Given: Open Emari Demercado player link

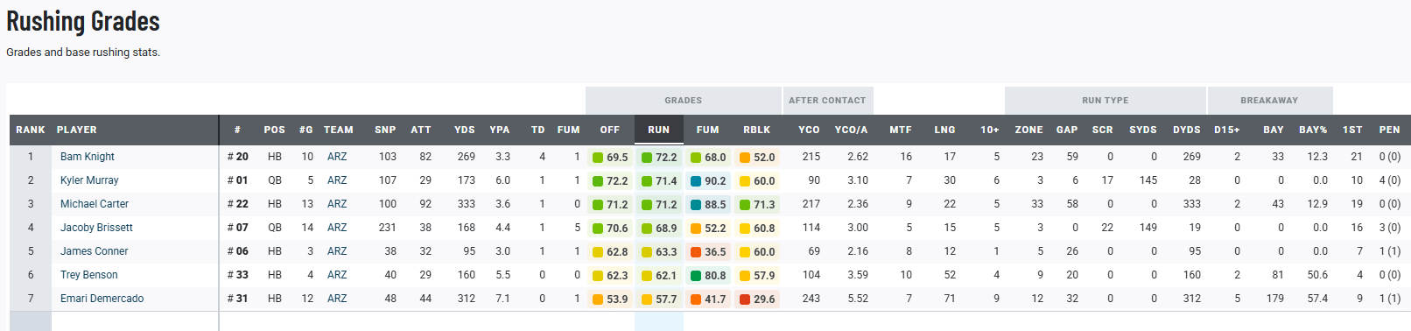Looking at the screenshot, I should click(102, 299).
